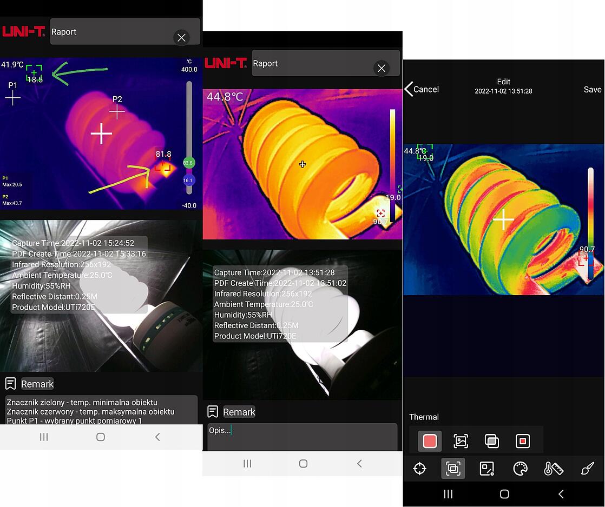
Task: Switch to overlapping-squares fusion image mode
Action: coord(491,441)
